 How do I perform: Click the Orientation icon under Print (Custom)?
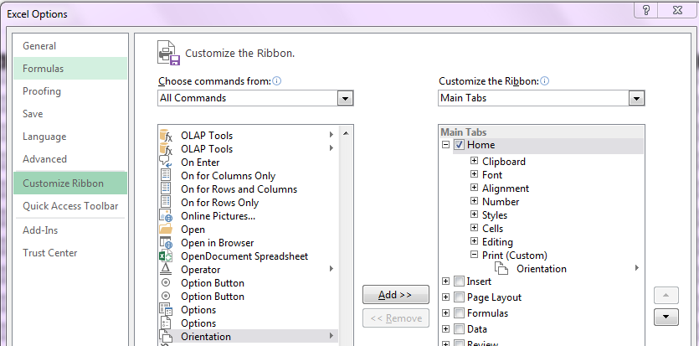(501, 268)
